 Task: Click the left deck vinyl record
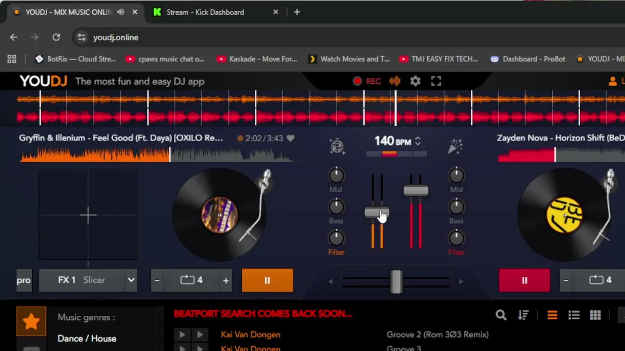coord(219,215)
